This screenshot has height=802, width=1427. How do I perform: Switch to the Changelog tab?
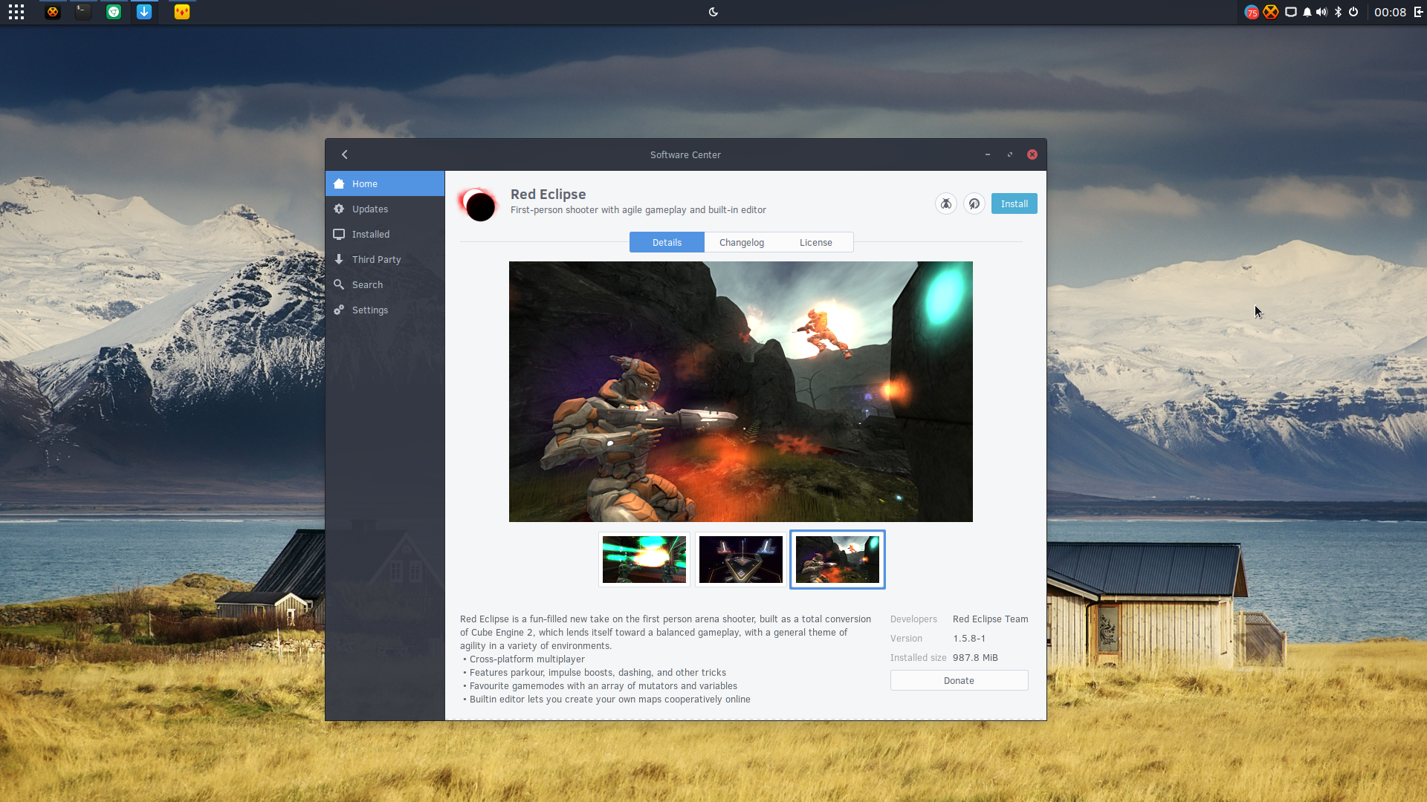point(741,242)
